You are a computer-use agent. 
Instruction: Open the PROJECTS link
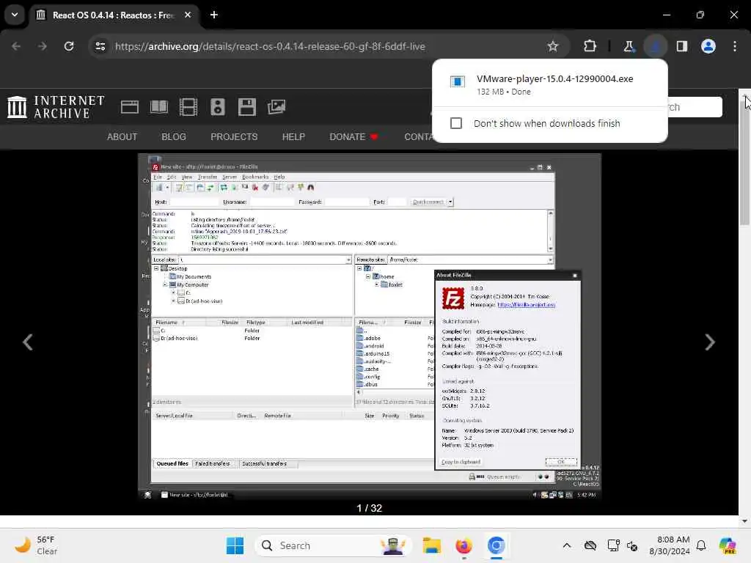point(234,137)
